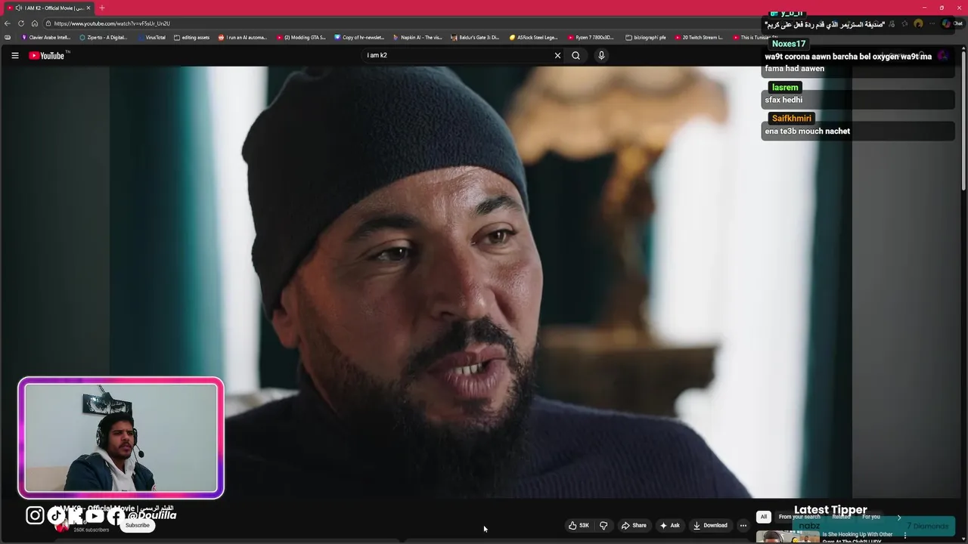Open more actions ellipsis beside Download
Image resolution: width=968 pixels, height=544 pixels.
743,525
